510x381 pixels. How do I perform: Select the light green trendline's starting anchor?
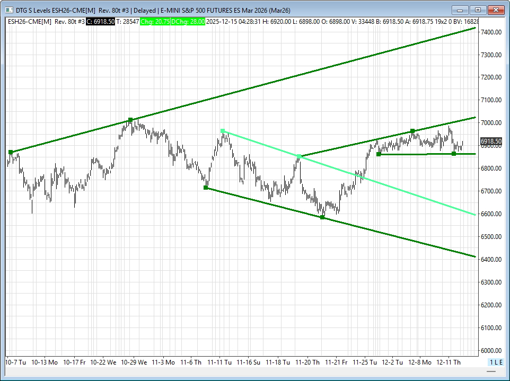223,130
